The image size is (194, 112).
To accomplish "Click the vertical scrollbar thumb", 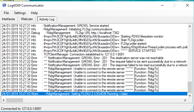I will [190, 87].
